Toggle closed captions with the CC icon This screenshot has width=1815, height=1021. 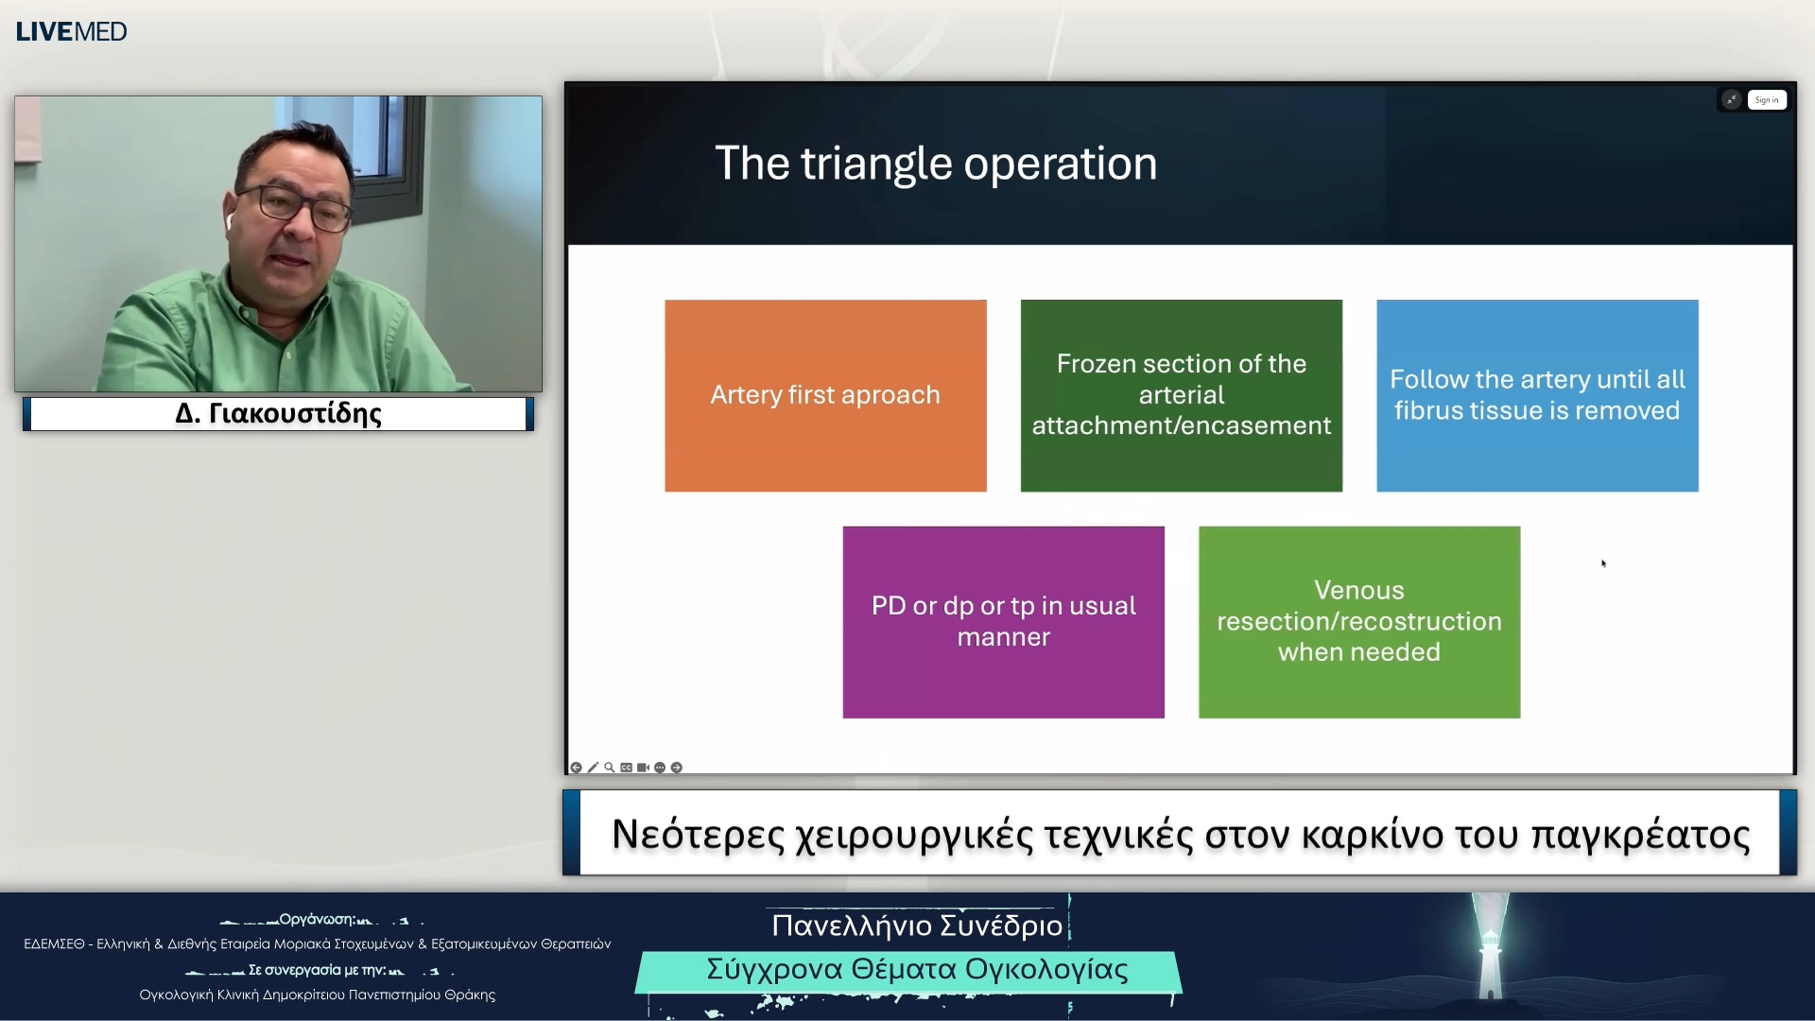click(626, 768)
